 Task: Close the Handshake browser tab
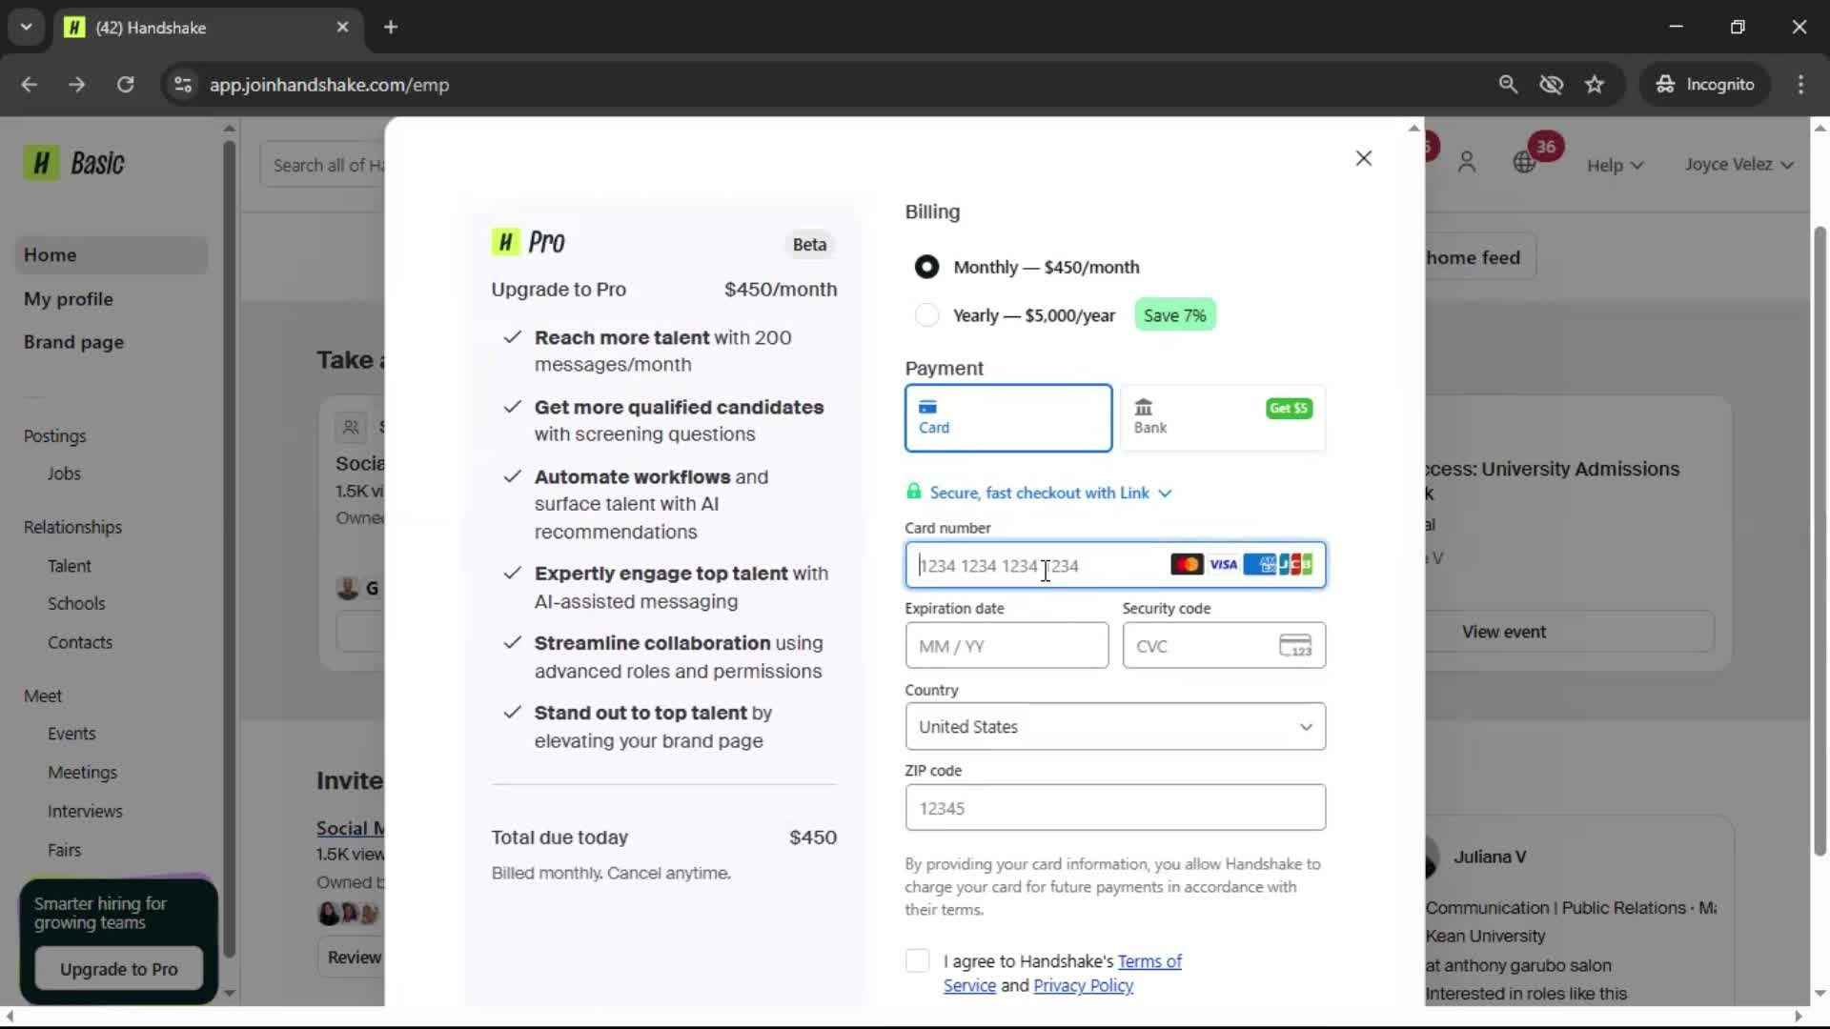coord(342,28)
